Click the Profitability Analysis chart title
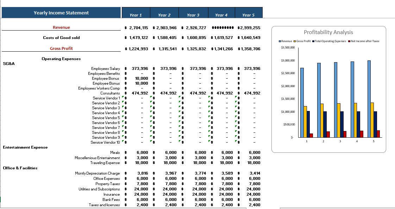 point(328,32)
